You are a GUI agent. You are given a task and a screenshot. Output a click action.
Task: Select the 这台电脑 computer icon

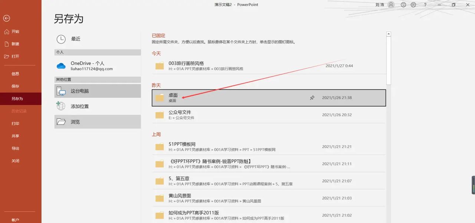tap(61, 91)
